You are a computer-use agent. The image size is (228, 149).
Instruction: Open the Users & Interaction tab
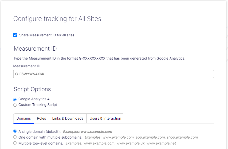point(105,118)
